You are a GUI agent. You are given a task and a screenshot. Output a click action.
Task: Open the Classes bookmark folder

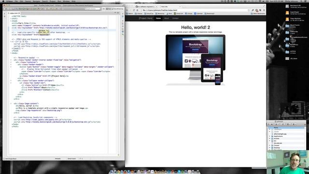click(x=139, y=14)
